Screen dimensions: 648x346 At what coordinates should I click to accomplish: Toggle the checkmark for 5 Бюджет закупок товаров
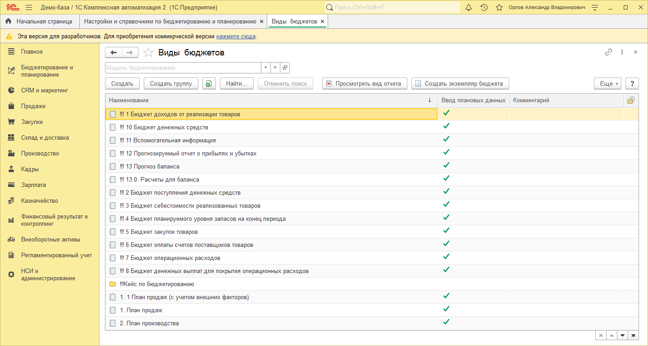[x=446, y=231]
